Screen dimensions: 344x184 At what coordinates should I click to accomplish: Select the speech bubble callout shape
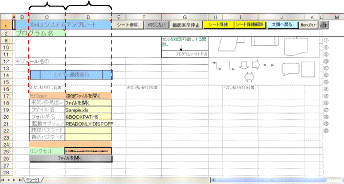(x=290, y=69)
